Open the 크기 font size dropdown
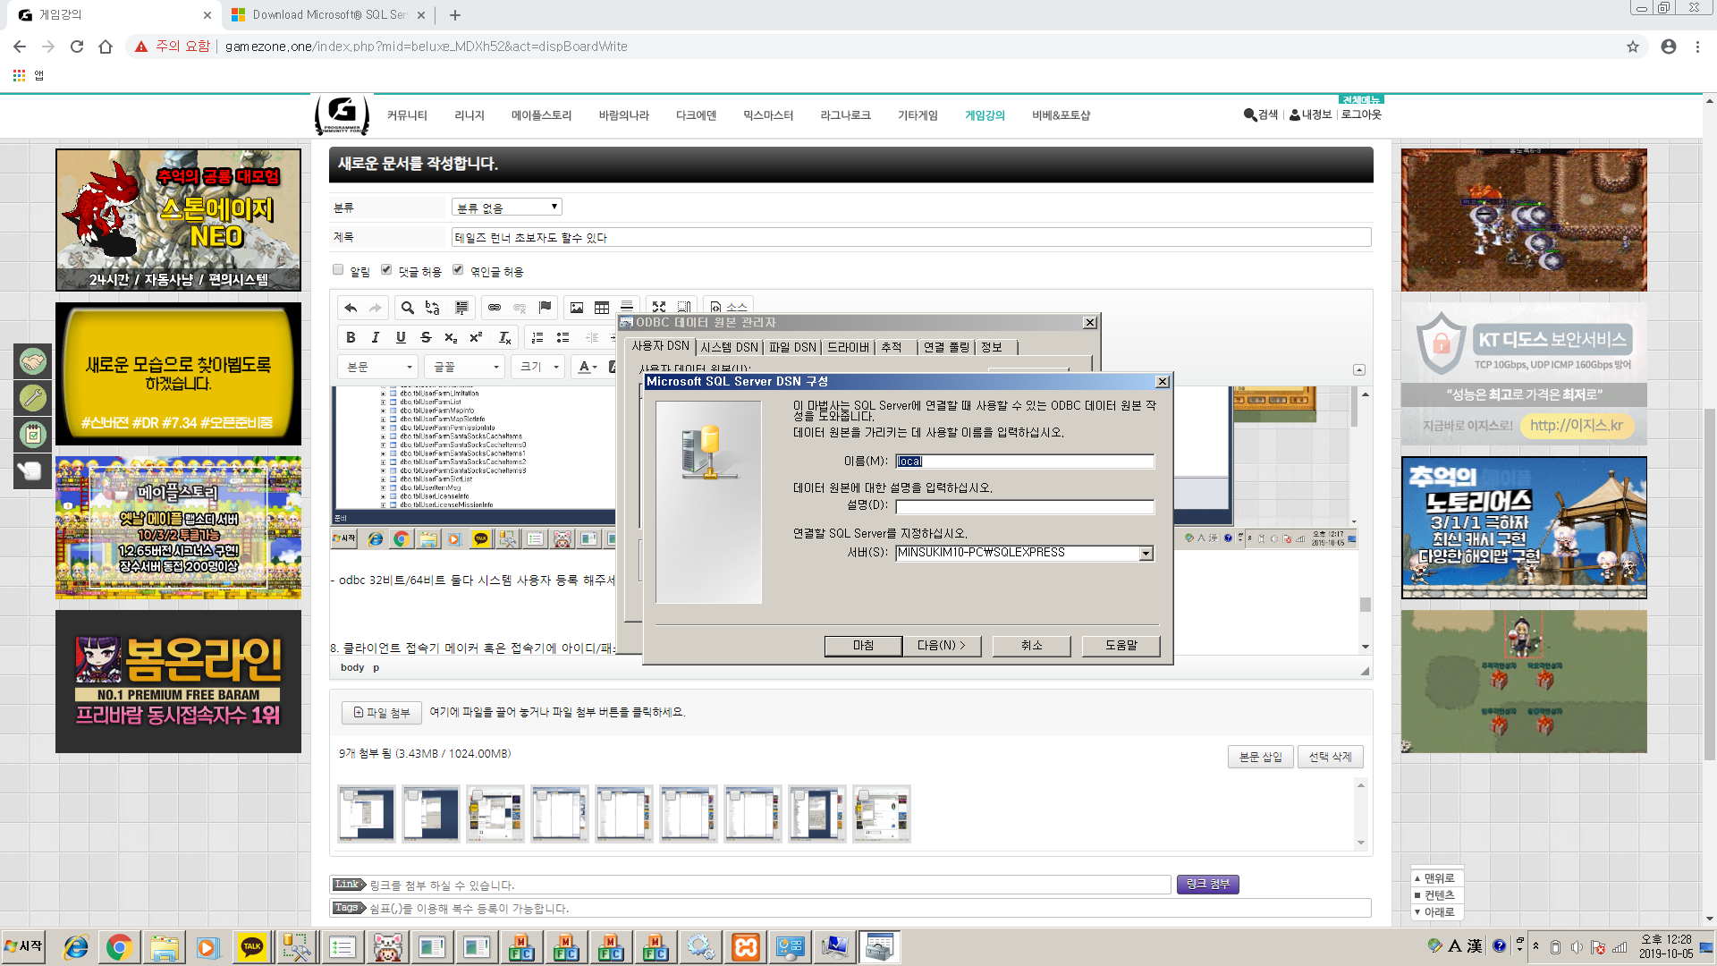Viewport: 1717px width, 966px height. (x=538, y=367)
